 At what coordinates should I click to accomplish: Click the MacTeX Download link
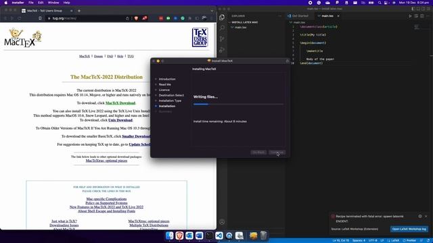point(120,103)
